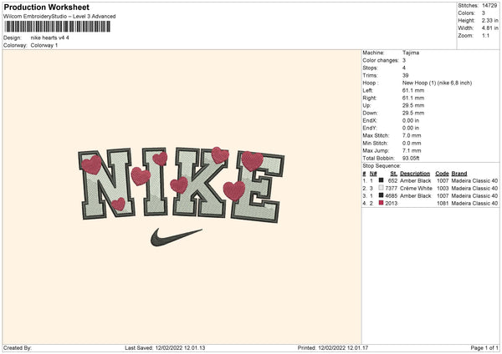Click the 'Stop Sequence:' heading
The image size is (502, 354).
382,166
